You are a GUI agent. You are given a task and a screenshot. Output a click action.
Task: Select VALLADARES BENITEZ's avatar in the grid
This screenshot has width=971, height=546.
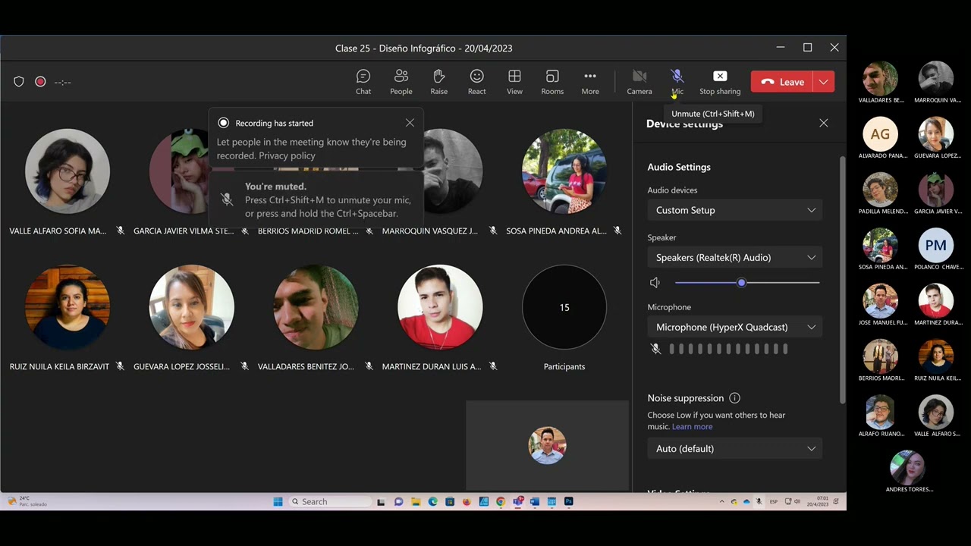click(x=316, y=307)
